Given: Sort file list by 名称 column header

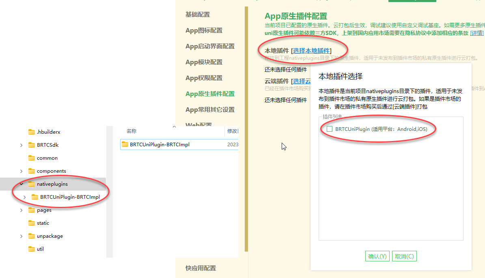Looking at the screenshot, I should point(131,131).
